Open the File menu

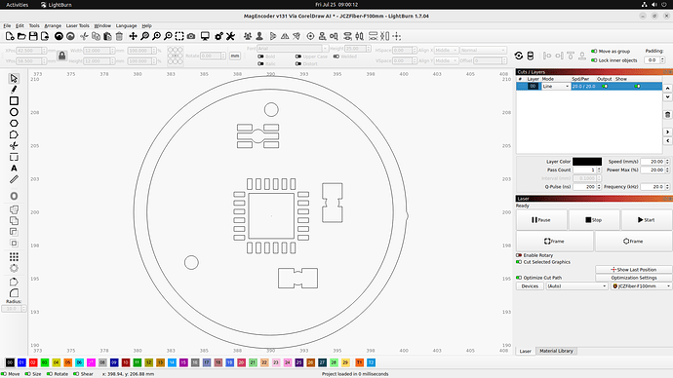(7, 25)
